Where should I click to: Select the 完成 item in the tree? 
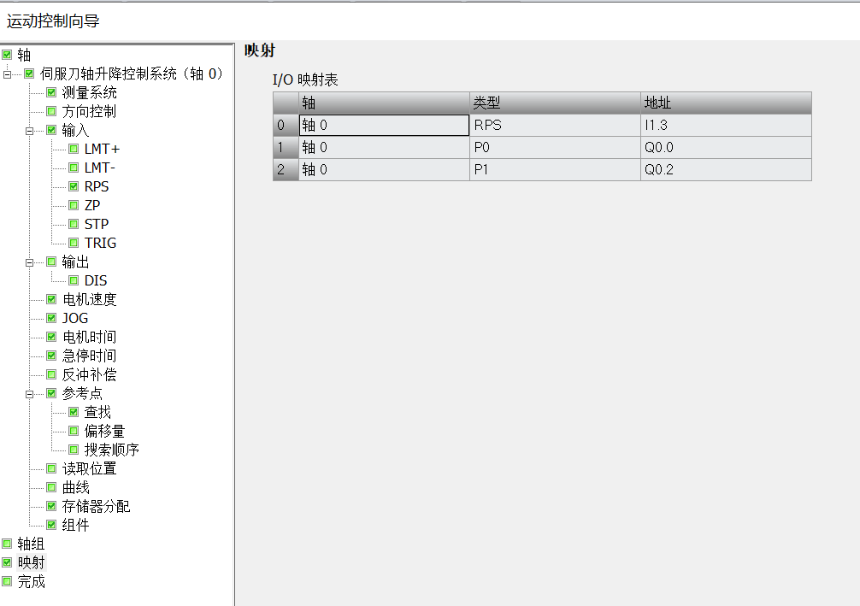pyautogui.click(x=32, y=581)
